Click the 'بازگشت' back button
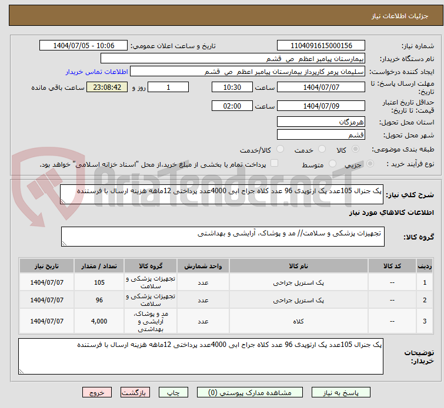444x408 pixels. tap(136, 393)
